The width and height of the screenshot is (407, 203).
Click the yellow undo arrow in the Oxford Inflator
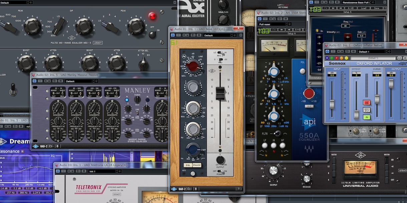pyautogui.click(x=346, y=58)
